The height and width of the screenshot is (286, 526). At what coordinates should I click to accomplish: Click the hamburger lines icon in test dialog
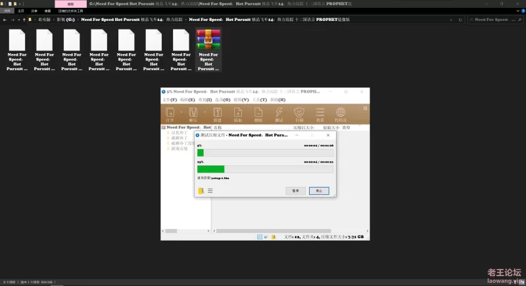point(210,191)
